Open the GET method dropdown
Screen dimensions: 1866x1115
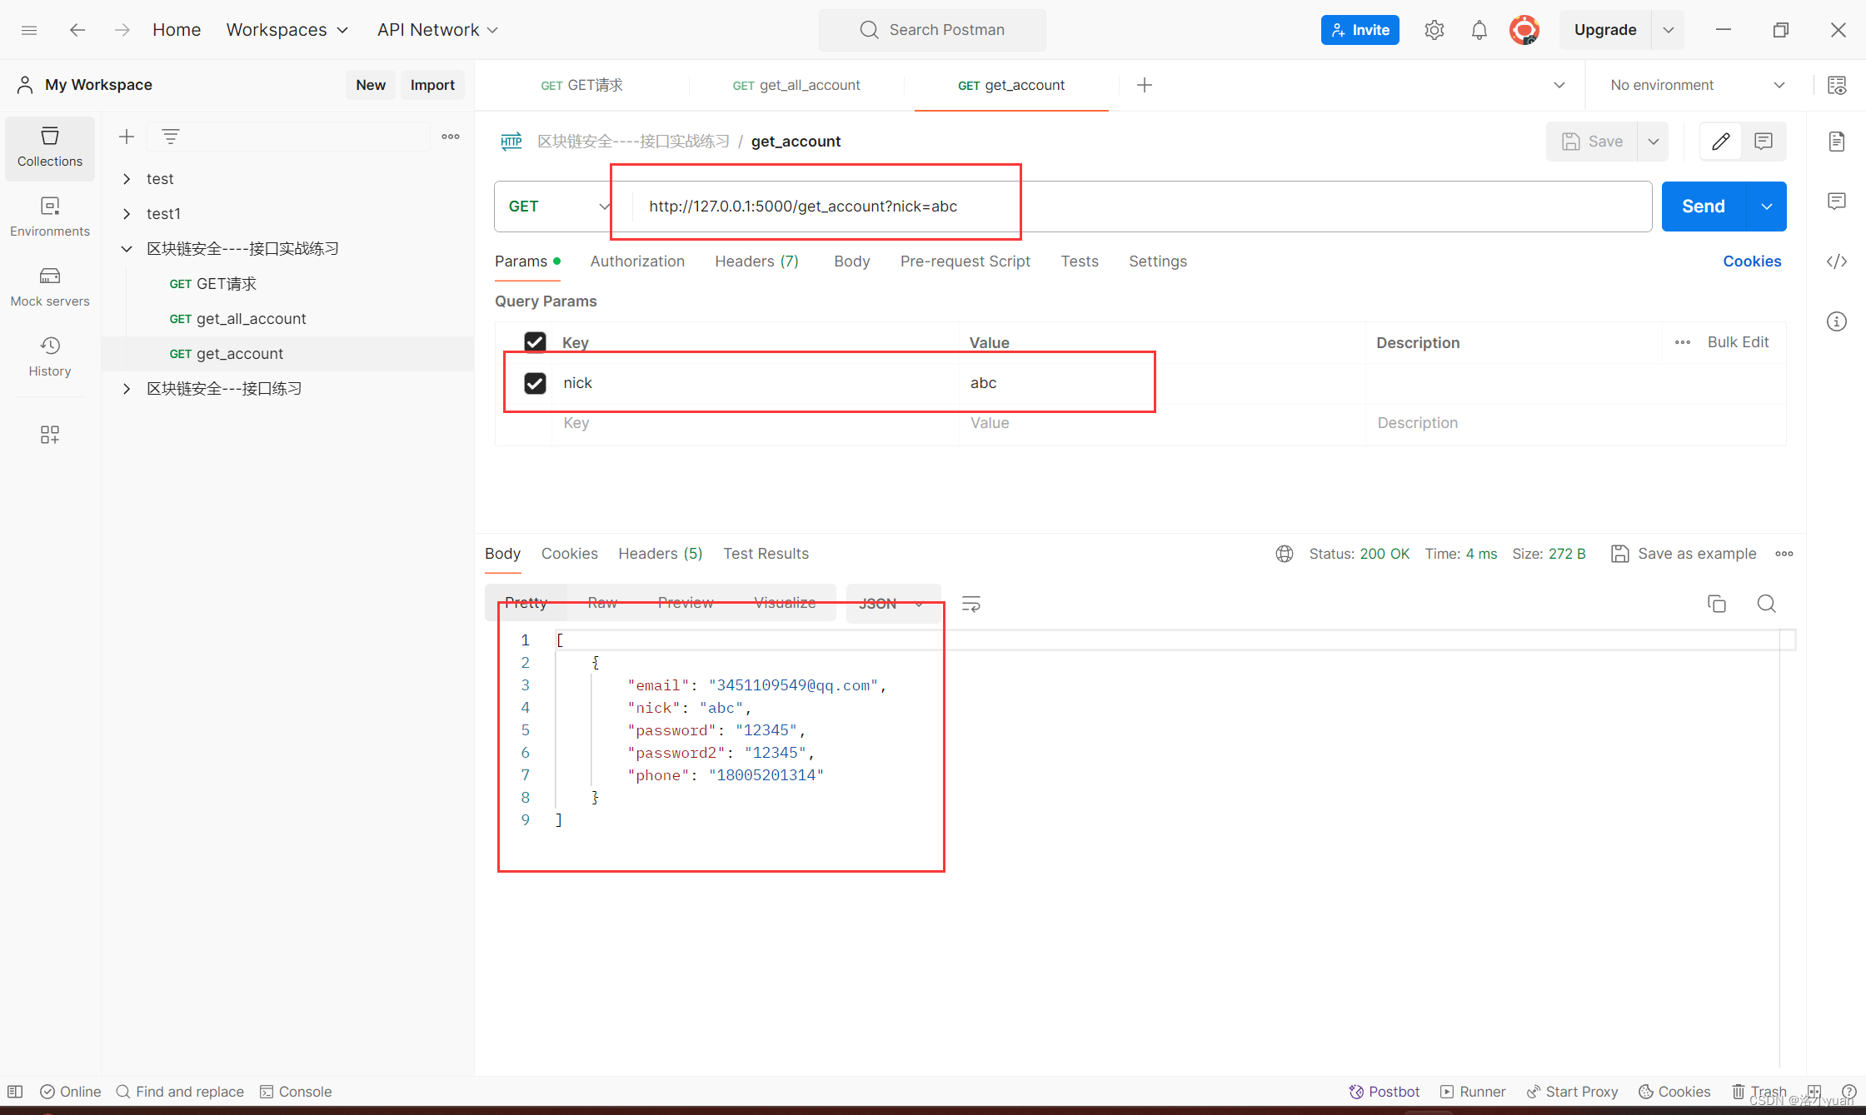coord(558,207)
